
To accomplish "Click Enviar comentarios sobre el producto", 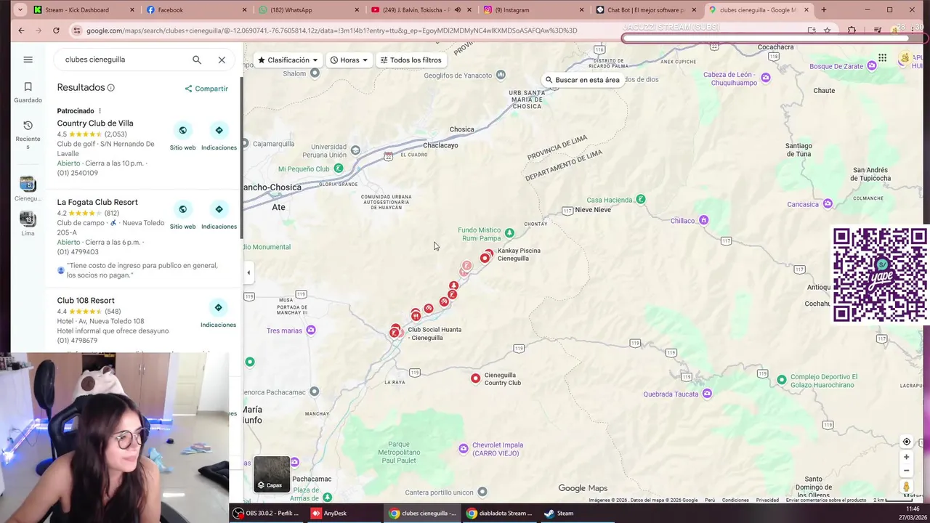I will [826, 500].
